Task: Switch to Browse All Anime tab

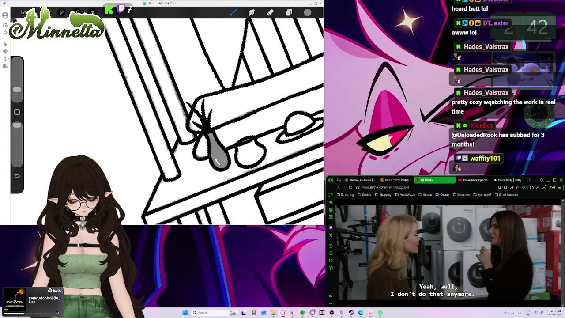Action: pos(360,180)
